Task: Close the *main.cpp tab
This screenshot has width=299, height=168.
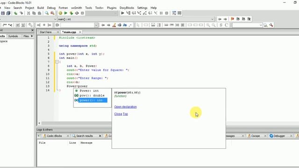Action: point(80,32)
